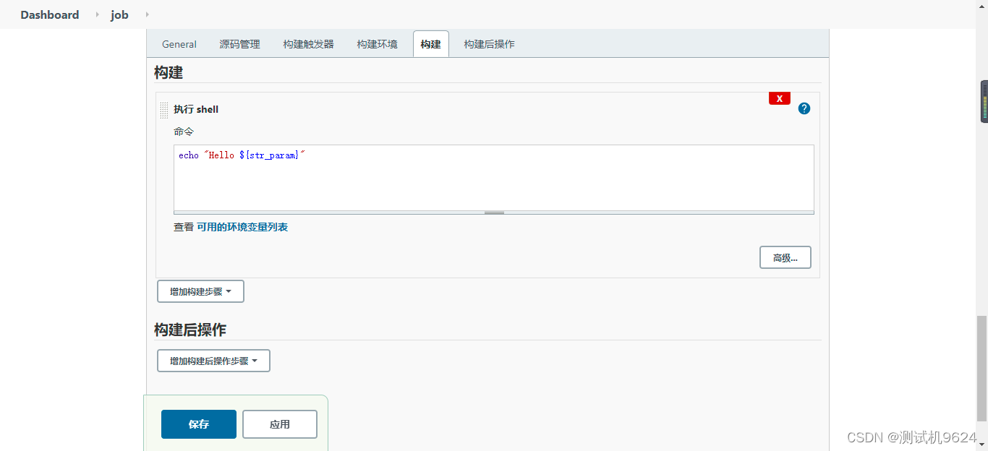Image resolution: width=988 pixels, height=451 pixels.
Task: Focus the shell command text area
Action: coord(494,178)
